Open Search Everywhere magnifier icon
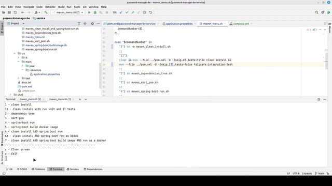Image resolution: width=332 pixels, height=186 pixels. click(316, 12)
